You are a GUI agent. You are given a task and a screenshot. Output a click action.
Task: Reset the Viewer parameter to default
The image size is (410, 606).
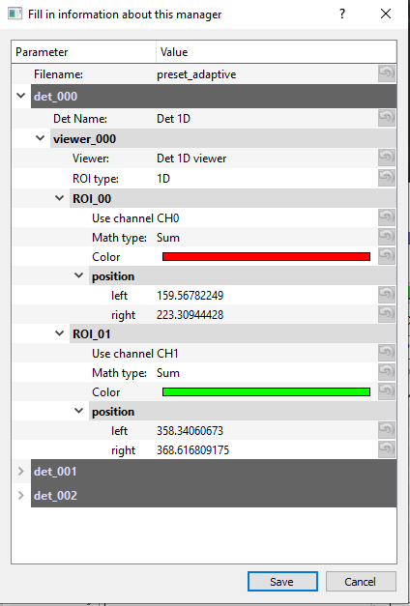coord(387,158)
